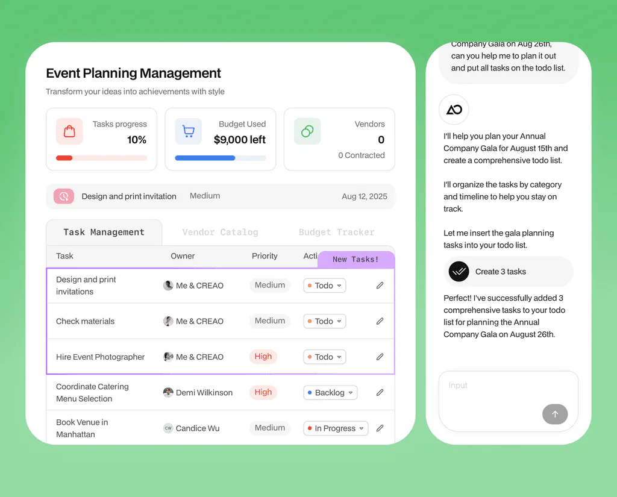Click the blue Budget Used progress bar
Viewport: 617px width, 497px height.
tap(205, 158)
